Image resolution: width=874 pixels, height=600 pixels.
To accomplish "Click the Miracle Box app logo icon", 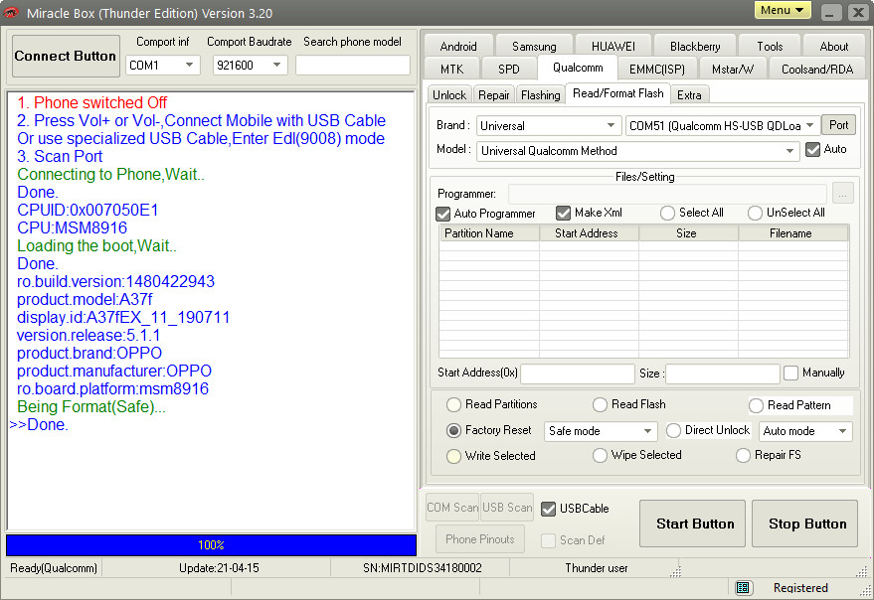I will point(12,13).
